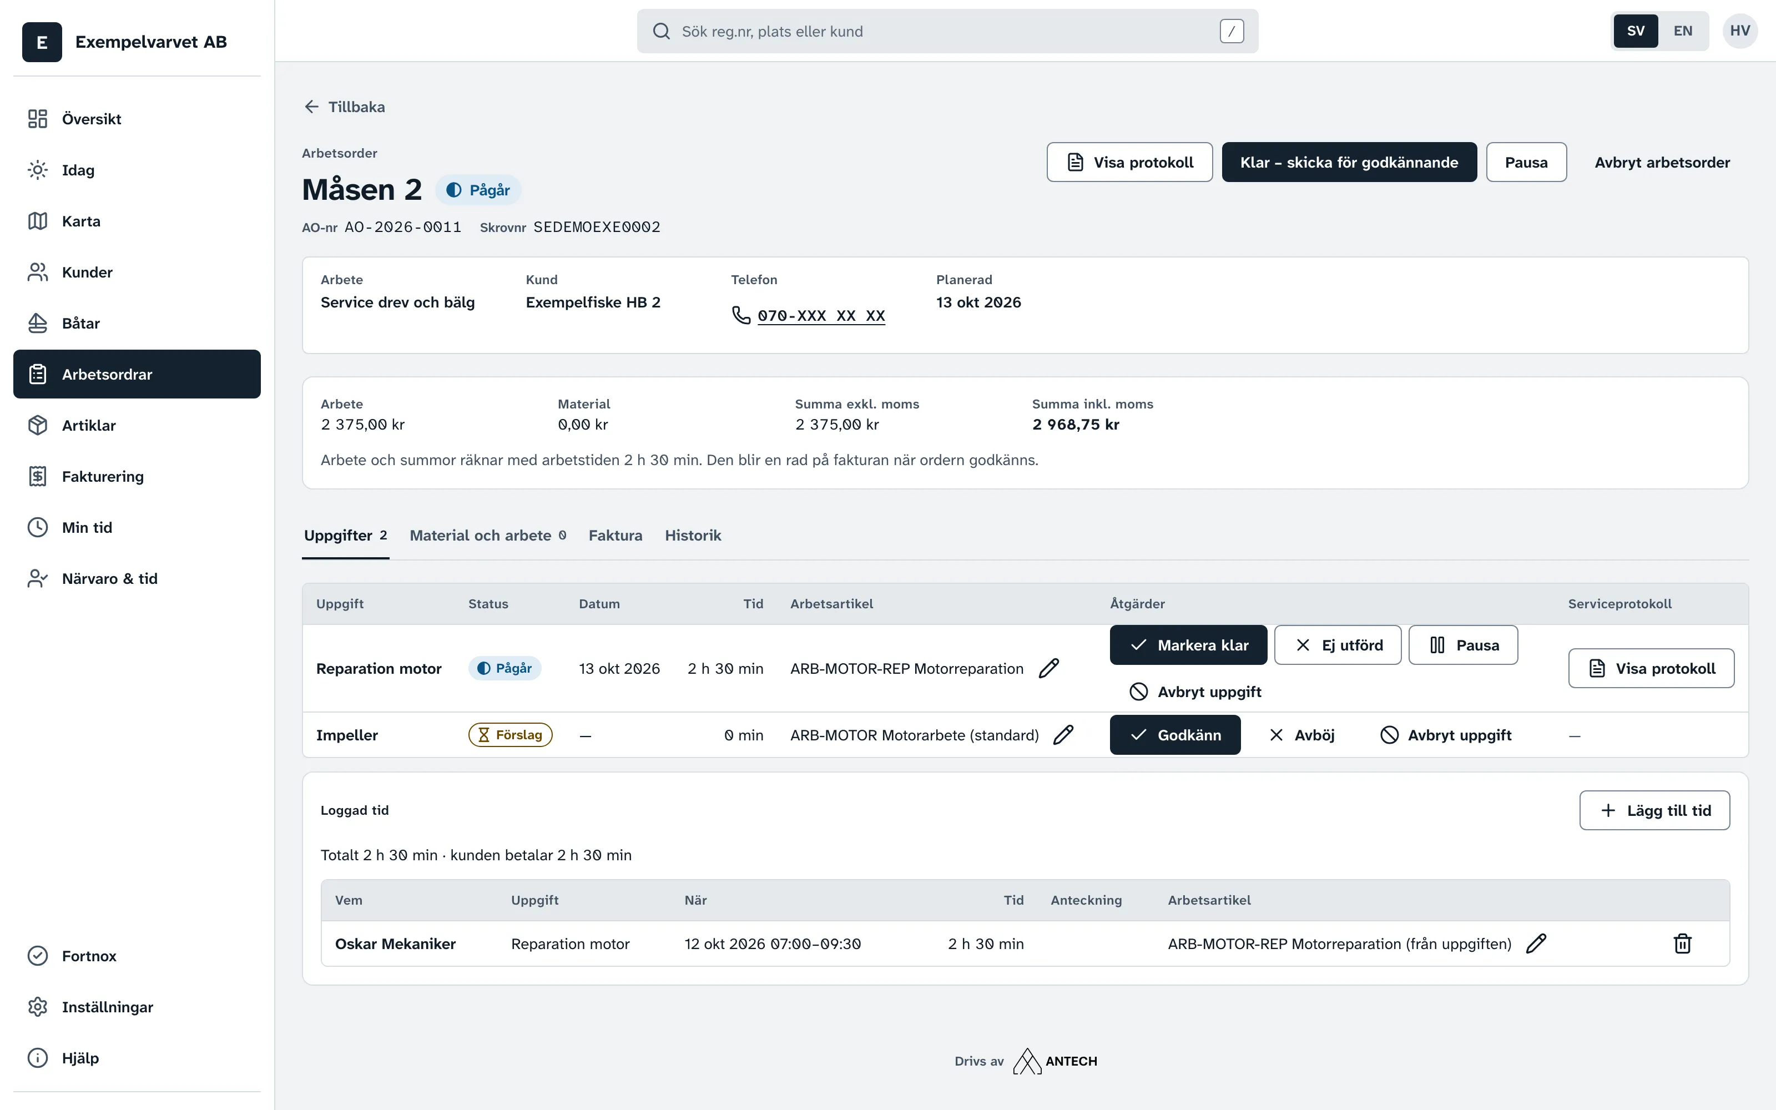Open the Uppgifter tab
This screenshot has width=1776, height=1110.
click(x=346, y=536)
